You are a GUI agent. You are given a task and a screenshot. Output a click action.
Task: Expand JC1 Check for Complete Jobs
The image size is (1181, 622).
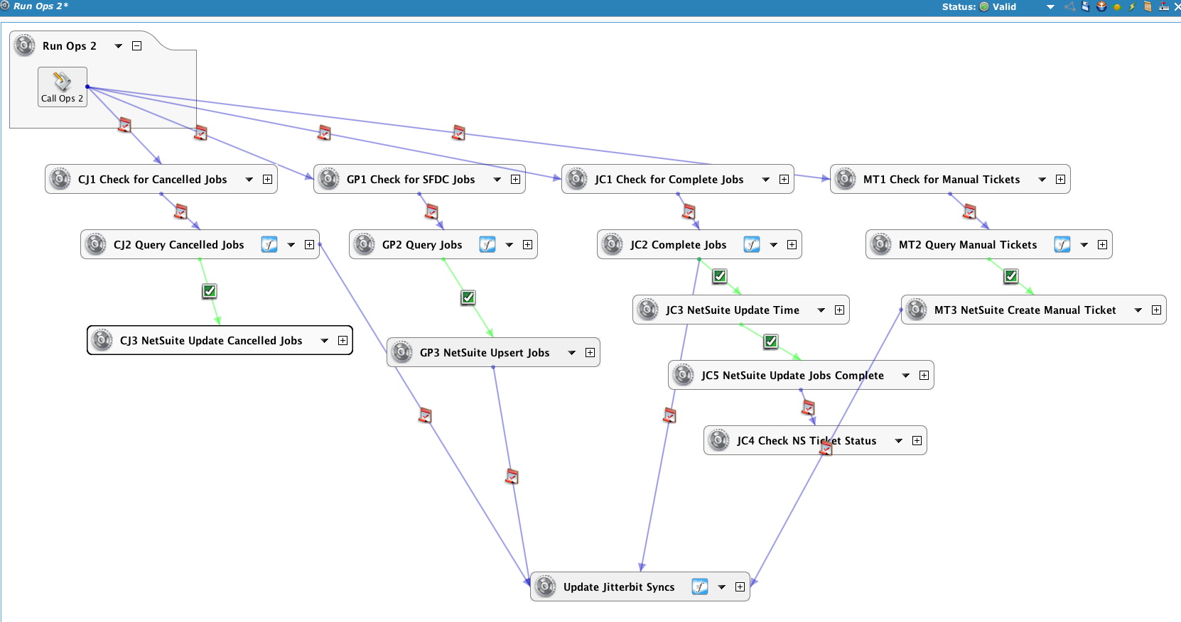(784, 180)
